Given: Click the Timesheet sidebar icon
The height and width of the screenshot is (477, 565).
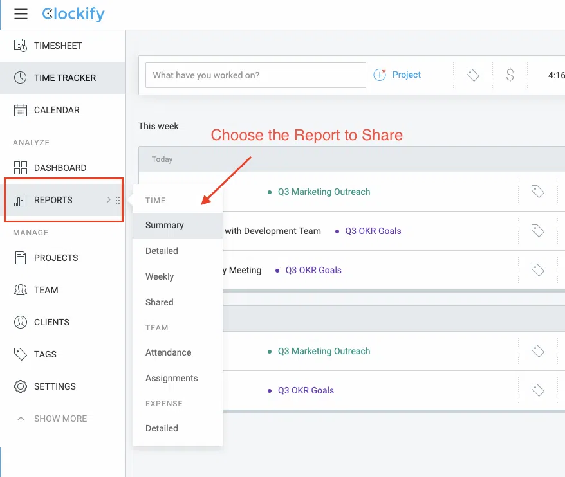Looking at the screenshot, I should point(21,46).
